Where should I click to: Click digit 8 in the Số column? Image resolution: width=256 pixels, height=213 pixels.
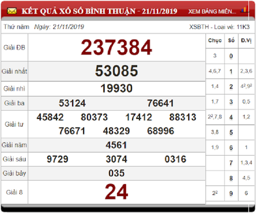coord(231,178)
